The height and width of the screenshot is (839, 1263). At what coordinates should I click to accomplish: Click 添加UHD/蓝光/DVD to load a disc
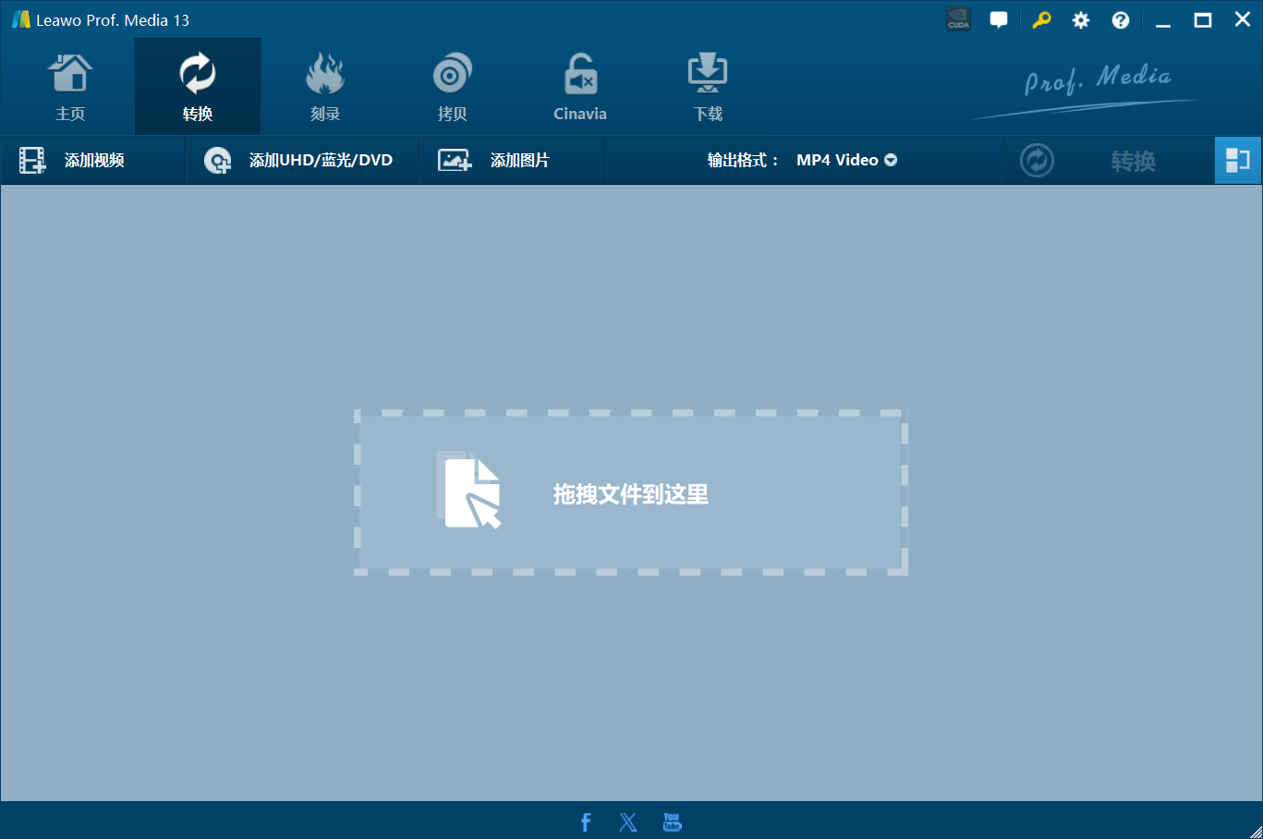pos(302,159)
